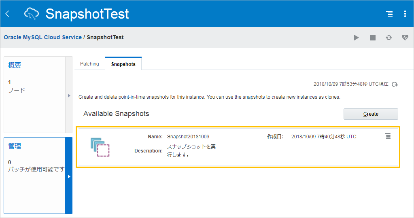Restart the instance using circular arrows icon
Viewport: 414px width, 218px height.
tap(389, 38)
